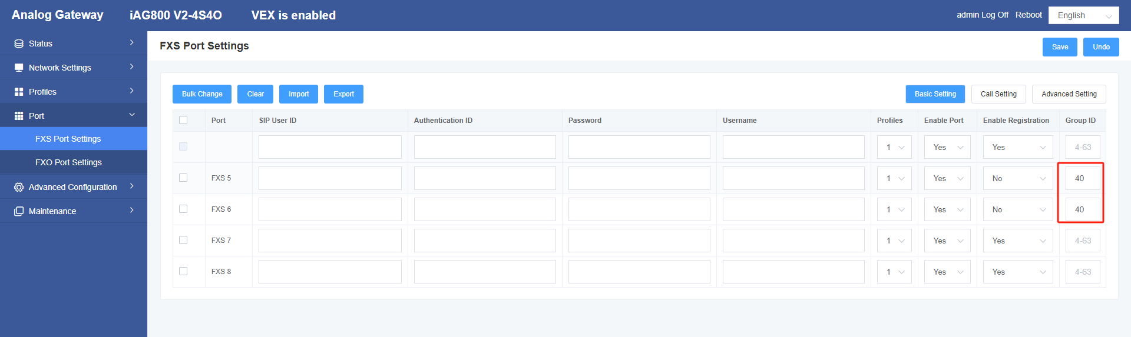Open the Enable Port dropdown for FXS 5

[947, 178]
